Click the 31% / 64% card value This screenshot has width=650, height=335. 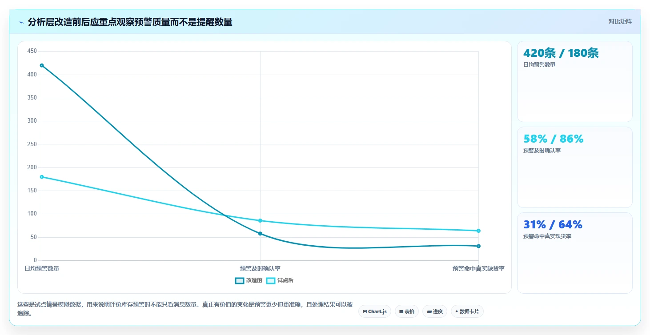(553, 225)
